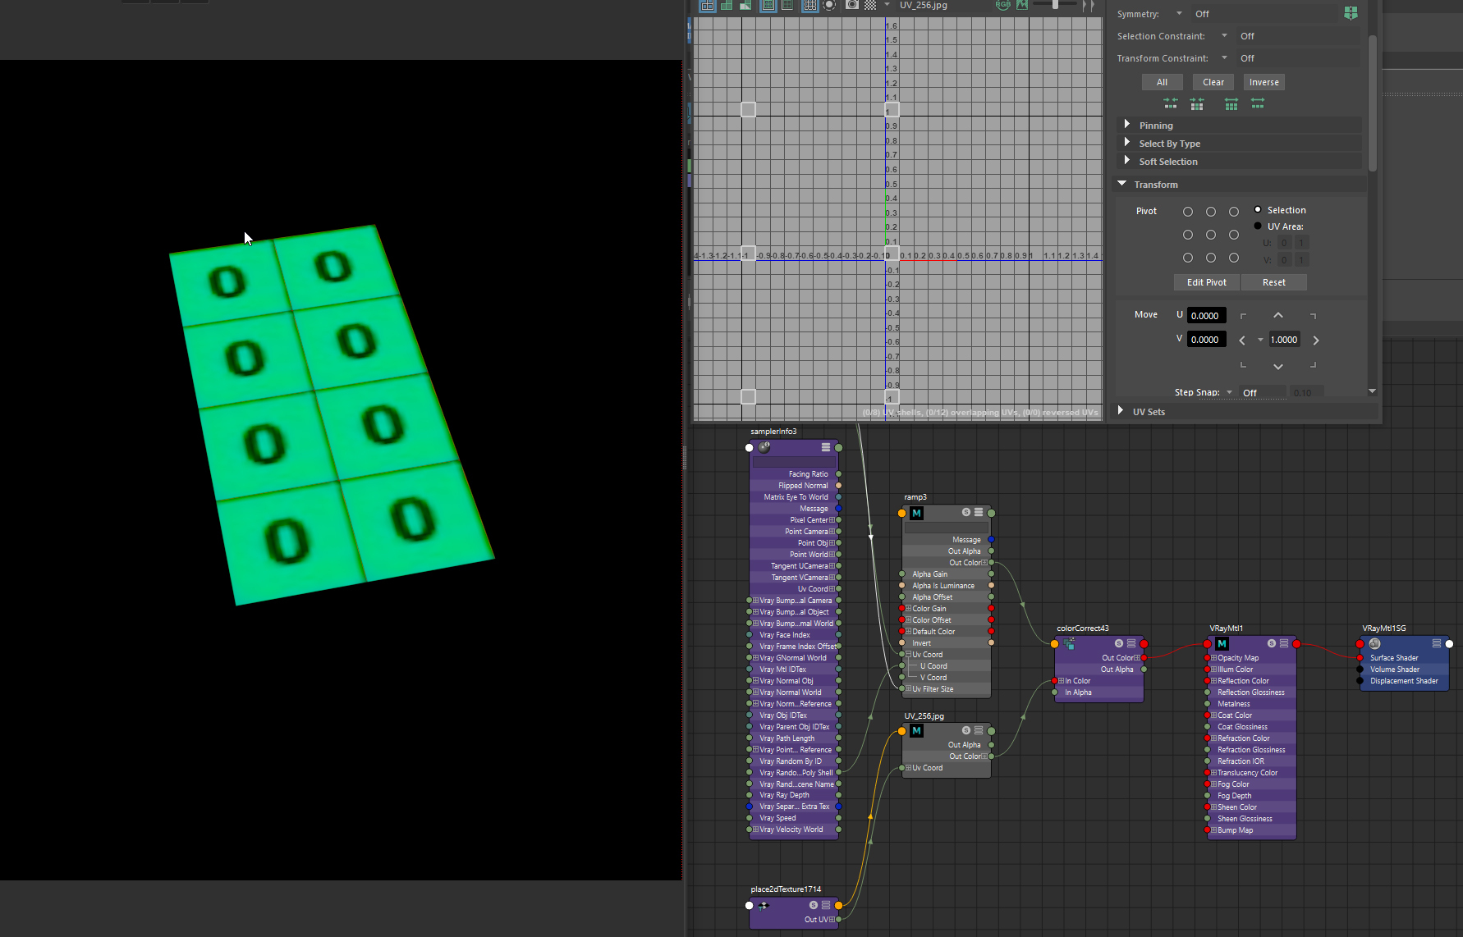Select the top-right pivot radio circle
Viewport: 1463px width, 937px height.
point(1234,212)
